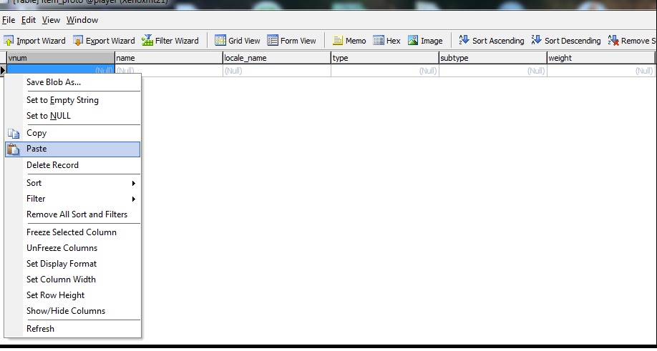Click the Sort Ascending label

[498, 41]
